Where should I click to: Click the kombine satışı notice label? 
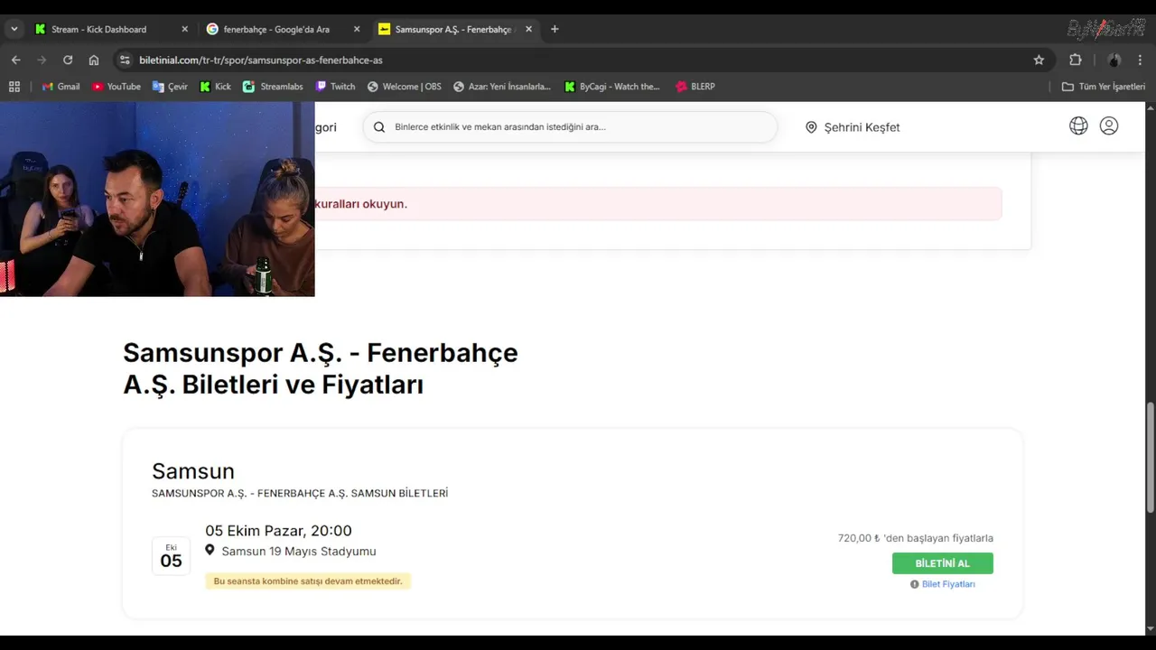tap(308, 581)
